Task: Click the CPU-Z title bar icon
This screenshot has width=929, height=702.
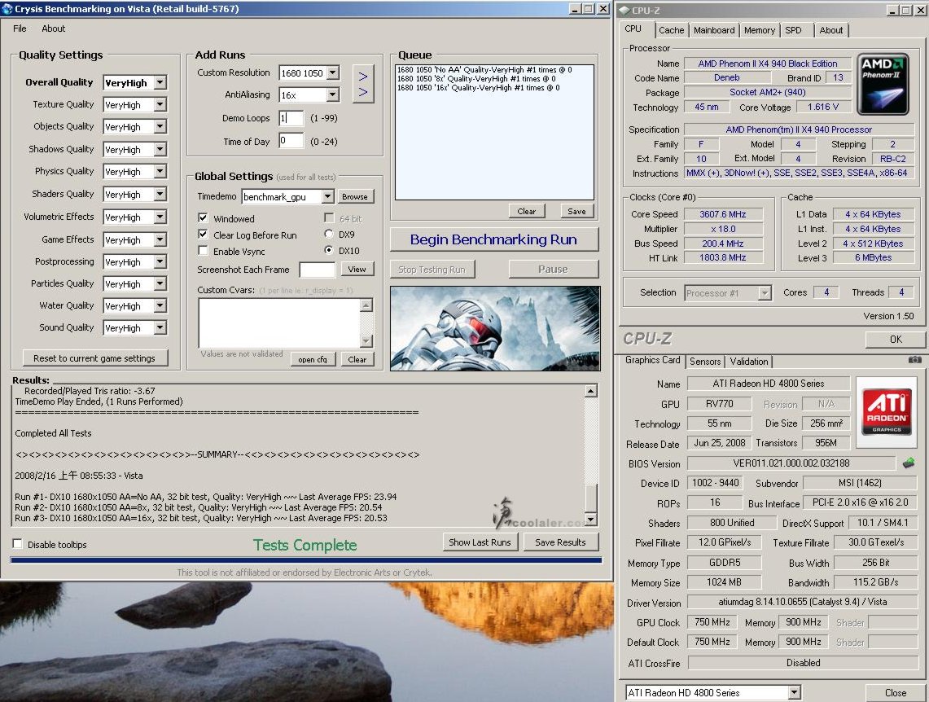Action: [624, 10]
